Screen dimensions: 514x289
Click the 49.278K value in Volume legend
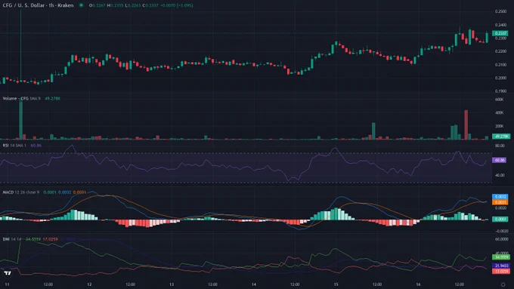point(52,99)
